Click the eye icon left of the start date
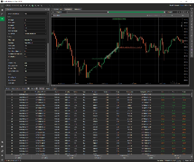The height and width of the screenshot is (162, 194). (x=53, y=12)
